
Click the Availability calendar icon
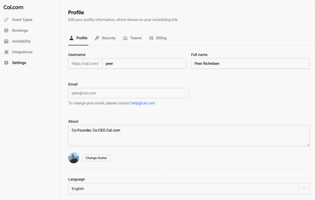point(6,41)
